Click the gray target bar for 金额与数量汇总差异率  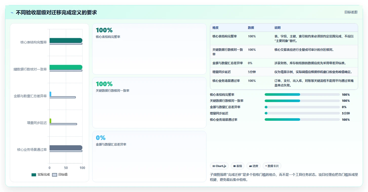[63, 97]
